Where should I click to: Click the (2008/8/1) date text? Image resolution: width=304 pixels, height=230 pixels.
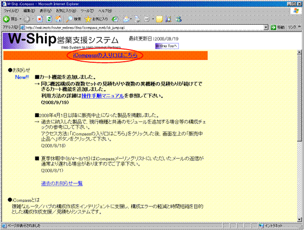point(52,170)
